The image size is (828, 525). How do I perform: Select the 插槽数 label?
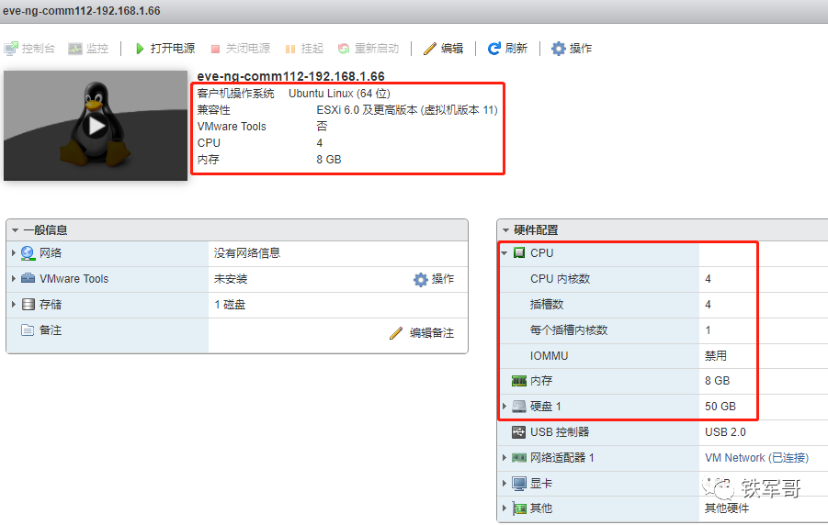click(x=547, y=305)
